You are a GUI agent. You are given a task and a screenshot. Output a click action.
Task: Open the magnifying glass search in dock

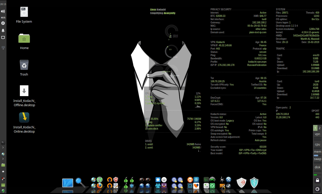[80, 182]
